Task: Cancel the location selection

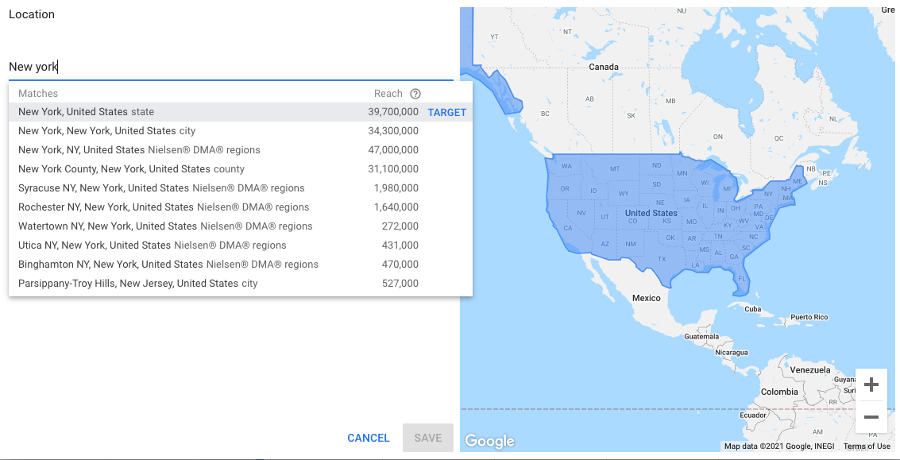Action: [369, 438]
